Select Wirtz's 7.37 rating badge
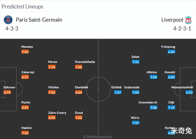 click(x=136, y=123)
